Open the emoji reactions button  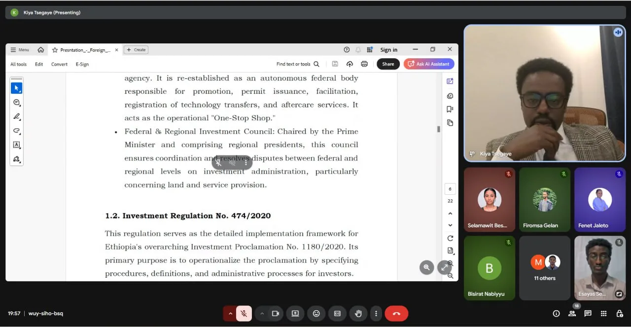click(316, 314)
